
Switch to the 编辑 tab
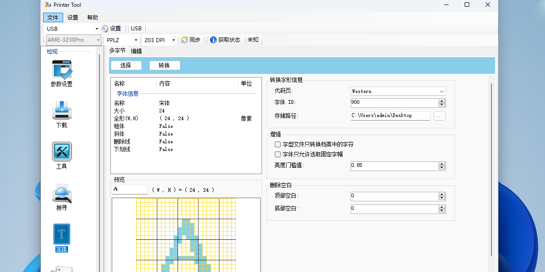pos(136,51)
